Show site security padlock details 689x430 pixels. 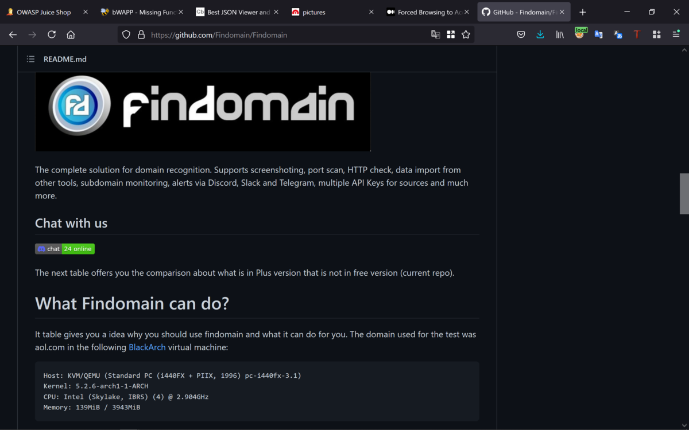141,35
